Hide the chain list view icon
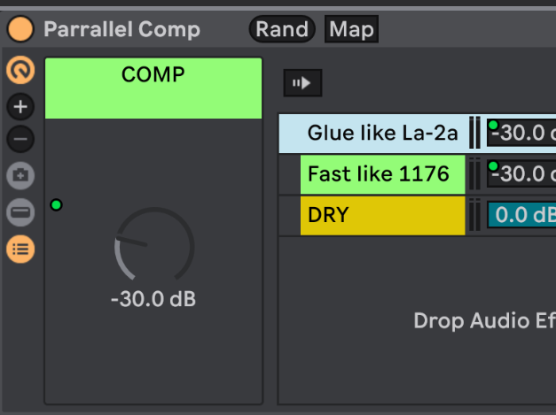Image resolution: width=556 pixels, height=415 pixels. pyautogui.click(x=20, y=249)
